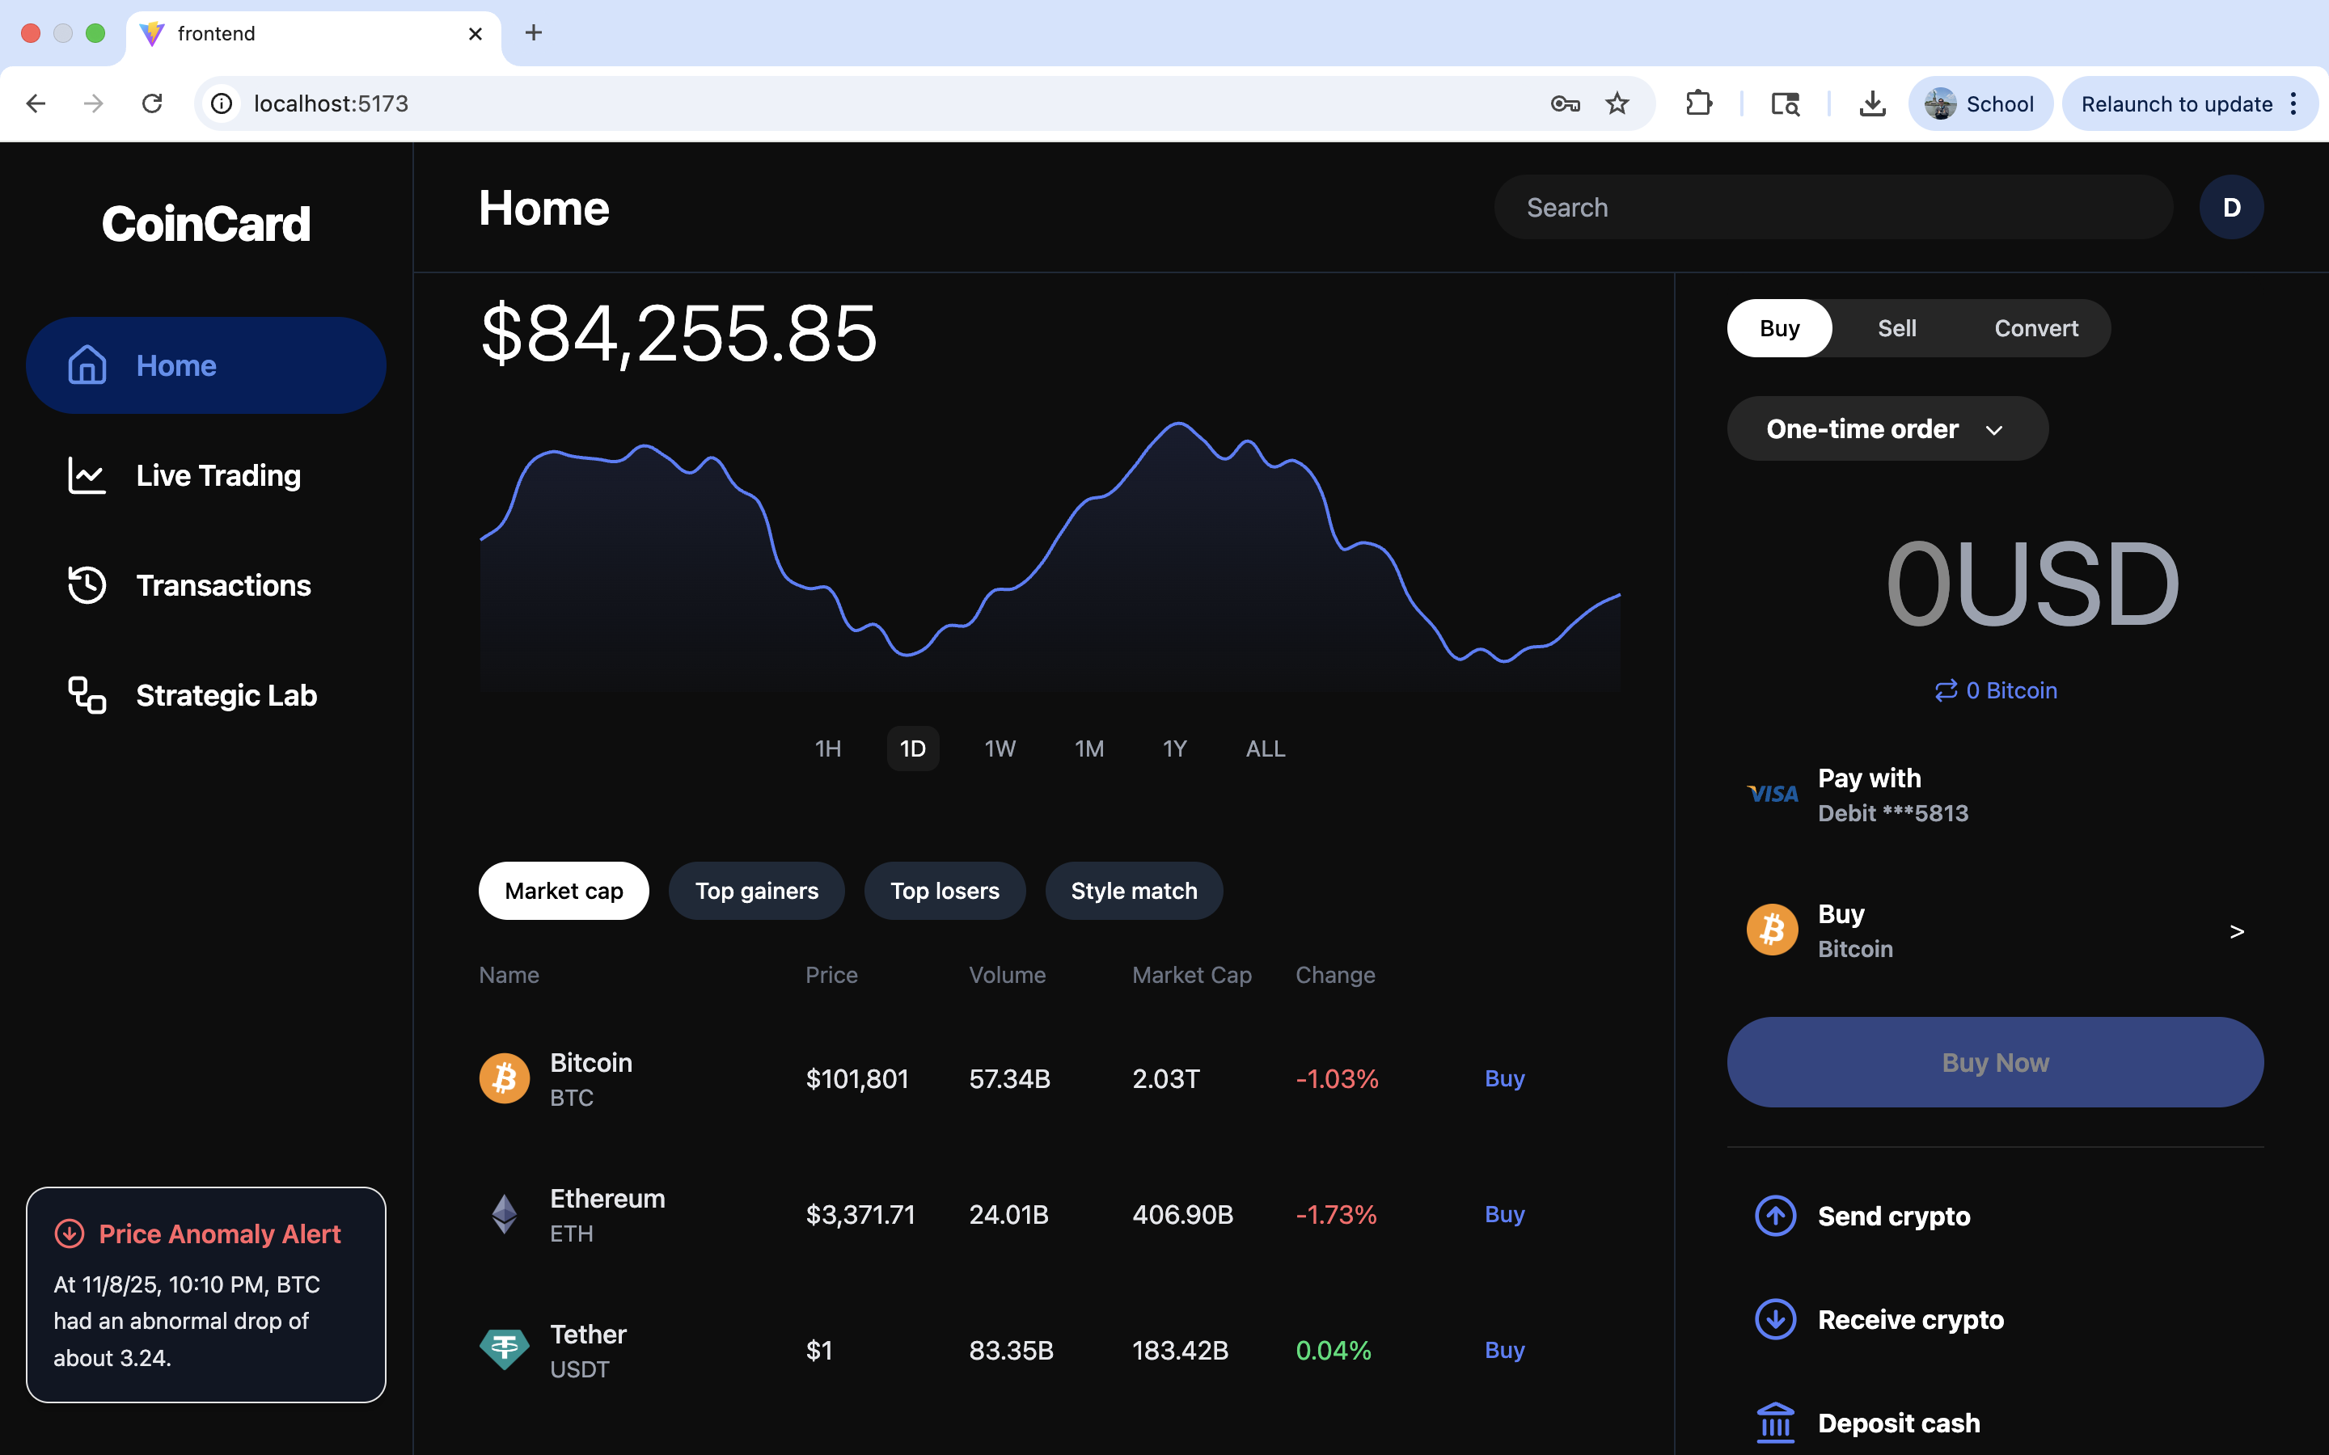Bookmark this page with star icon

coord(1617,104)
